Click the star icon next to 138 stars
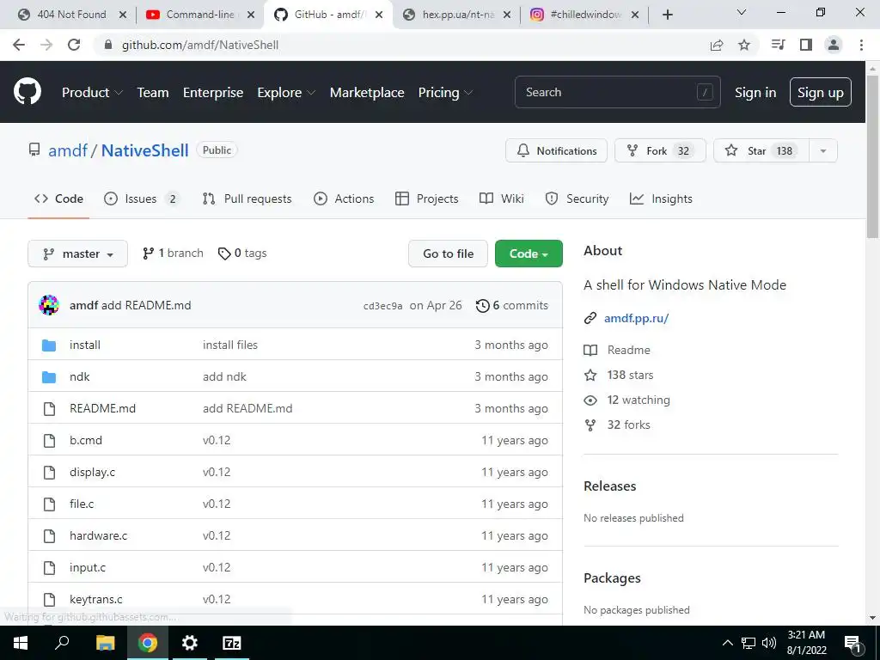 (x=590, y=375)
